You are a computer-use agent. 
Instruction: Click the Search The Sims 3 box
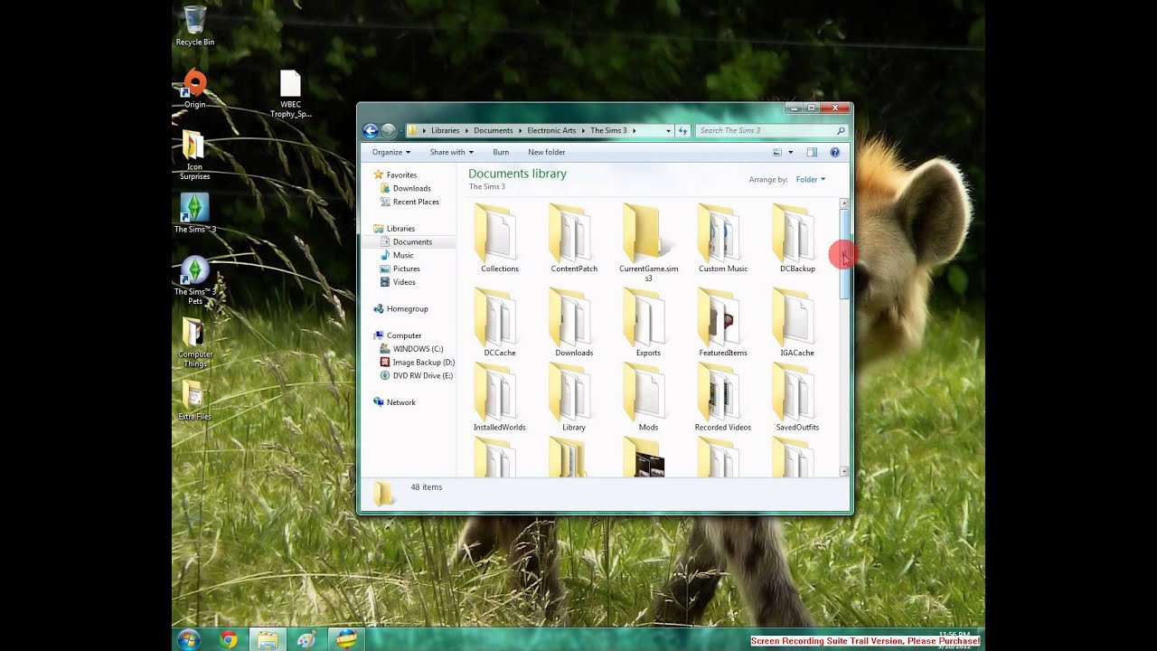[x=771, y=130]
